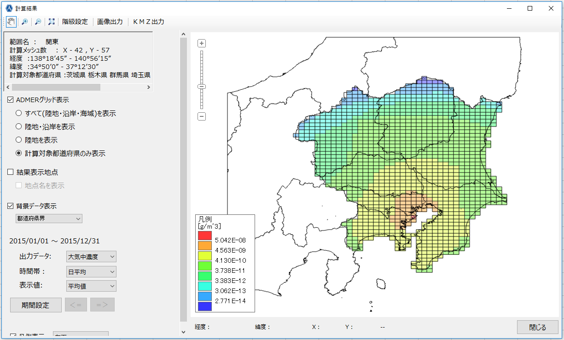Click the application logo in title bar

8,8
